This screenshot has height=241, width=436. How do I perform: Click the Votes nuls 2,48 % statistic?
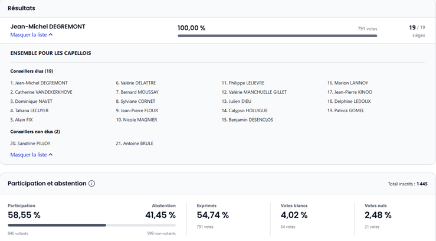click(377, 215)
